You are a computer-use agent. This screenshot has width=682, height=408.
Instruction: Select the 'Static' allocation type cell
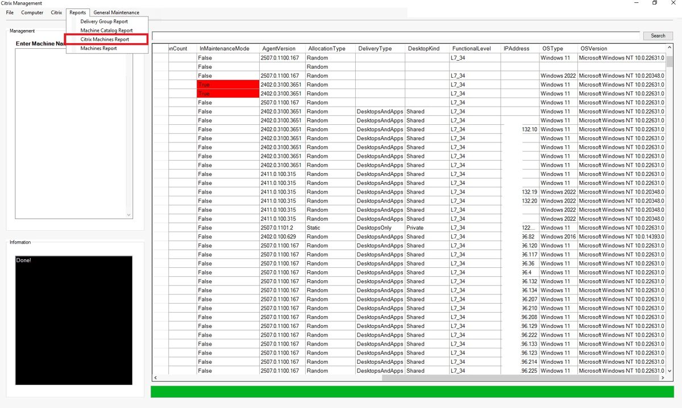pyautogui.click(x=330, y=228)
